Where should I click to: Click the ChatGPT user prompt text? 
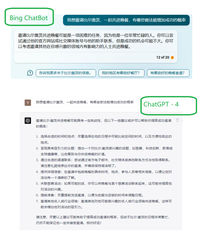pyautogui.click(x=85, y=102)
